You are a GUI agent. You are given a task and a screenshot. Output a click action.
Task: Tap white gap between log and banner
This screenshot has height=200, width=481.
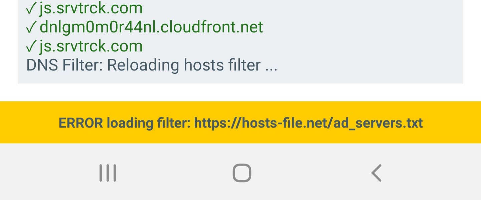[x=240, y=92]
